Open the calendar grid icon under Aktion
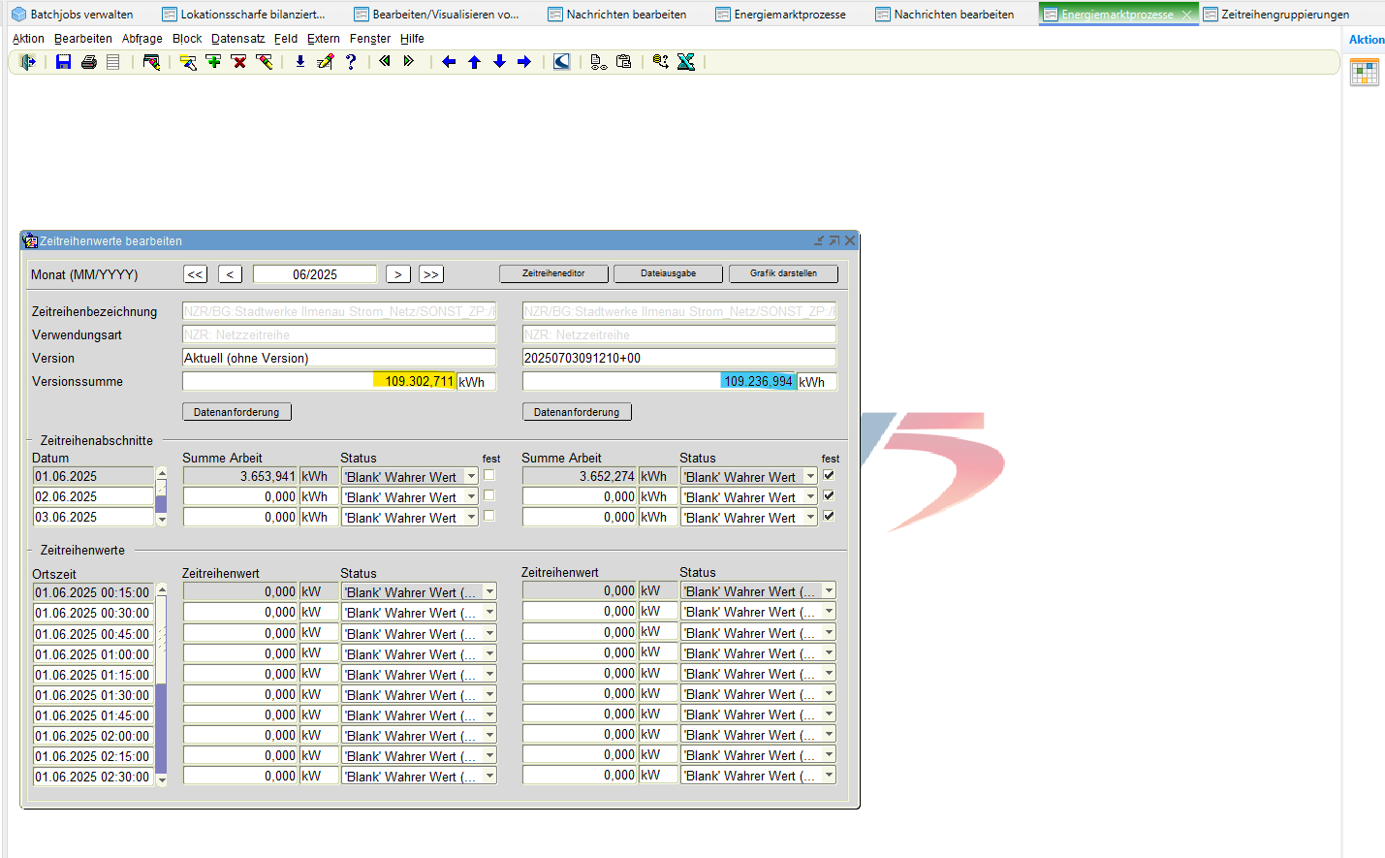1385x858 pixels. 1365,73
